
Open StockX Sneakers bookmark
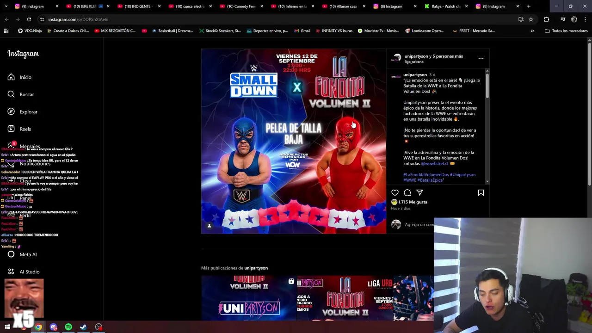[220, 31]
